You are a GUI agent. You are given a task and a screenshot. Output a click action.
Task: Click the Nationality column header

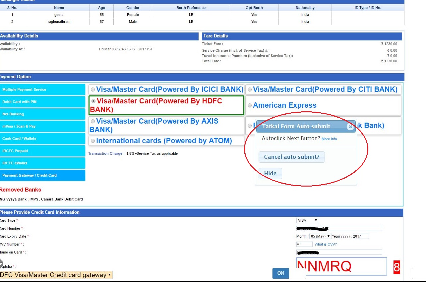click(305, 8)
